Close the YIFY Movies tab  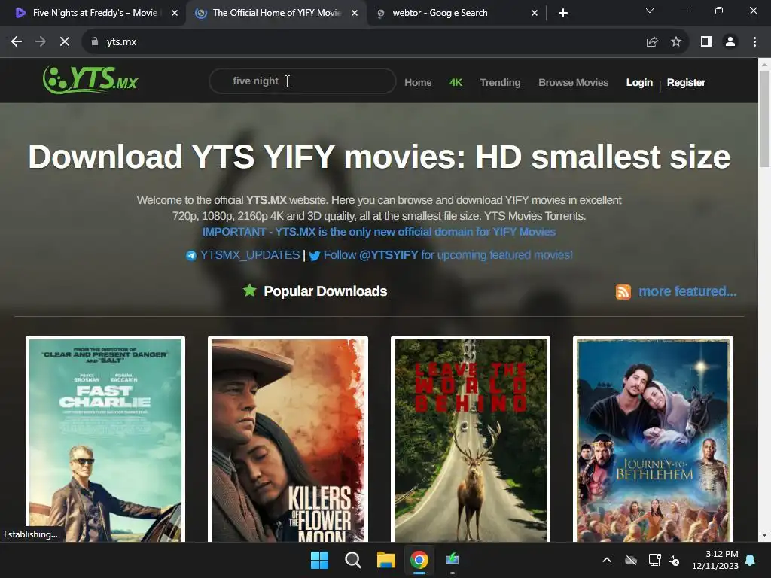355,13
